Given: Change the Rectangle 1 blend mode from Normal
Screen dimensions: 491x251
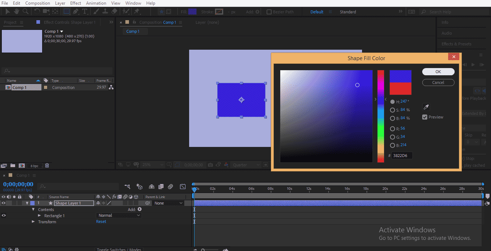Looking at the screenshot, I should [x=119, y=215].
